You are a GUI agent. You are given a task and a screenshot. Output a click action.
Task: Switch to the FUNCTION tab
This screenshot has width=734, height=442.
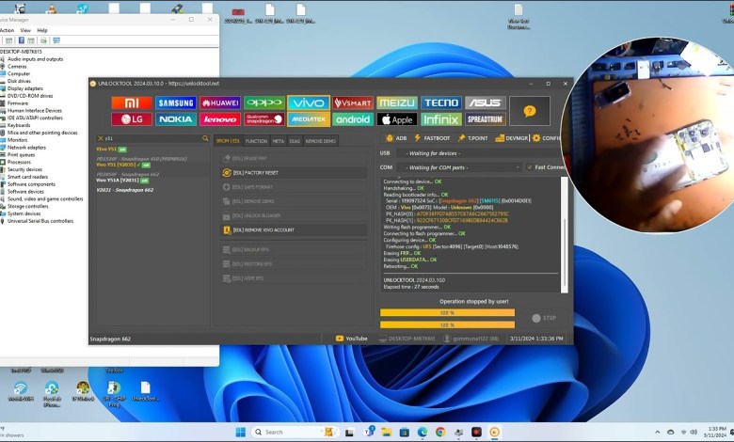tap(256, 141)
